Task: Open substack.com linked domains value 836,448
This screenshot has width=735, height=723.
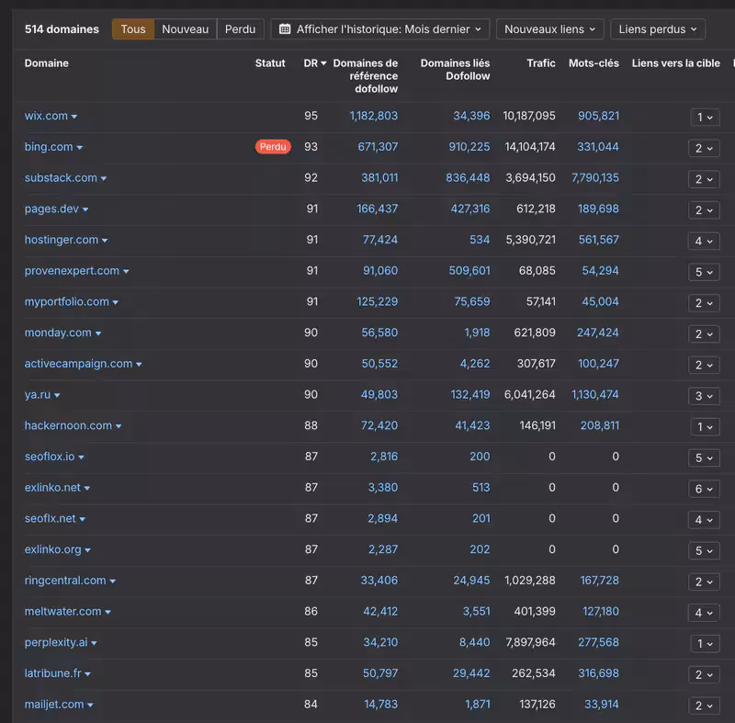Action: tap(468, 177)
